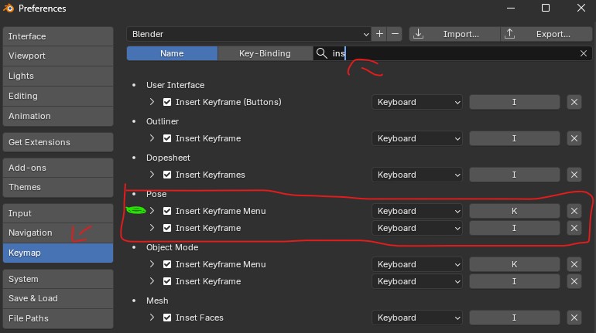Expand Pose Insert Keyframe entry
The width and height of the screenshot is (596, 333).
click(x=152, y=228)
